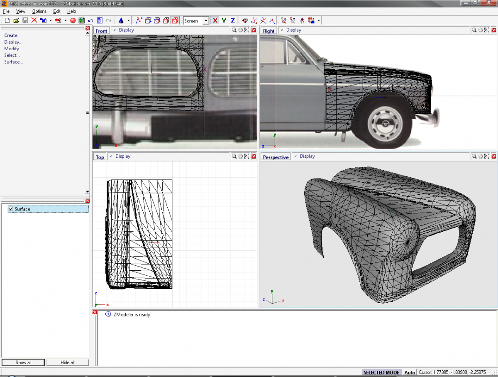
Task: Click the Show all button
Action: tap(24, 362)
